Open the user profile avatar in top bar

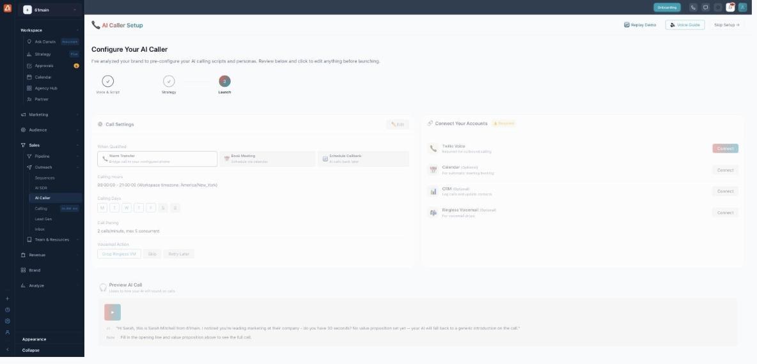tap(742, 8)
